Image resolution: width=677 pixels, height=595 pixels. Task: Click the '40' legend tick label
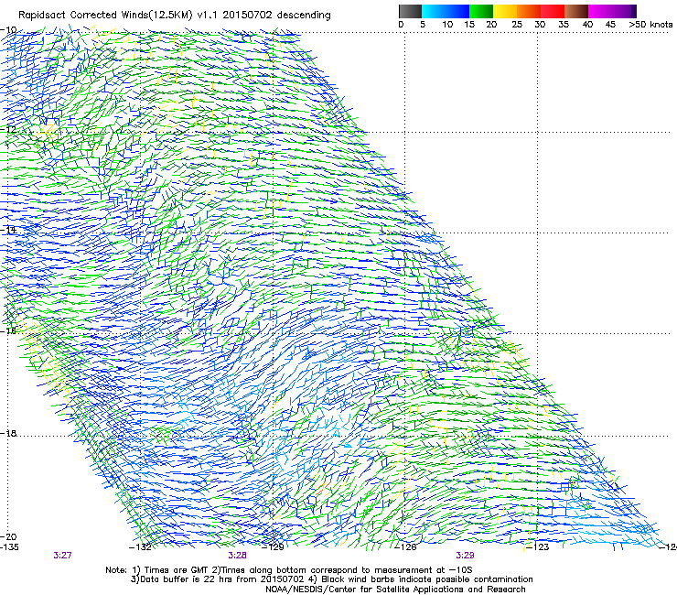[587, 25]
